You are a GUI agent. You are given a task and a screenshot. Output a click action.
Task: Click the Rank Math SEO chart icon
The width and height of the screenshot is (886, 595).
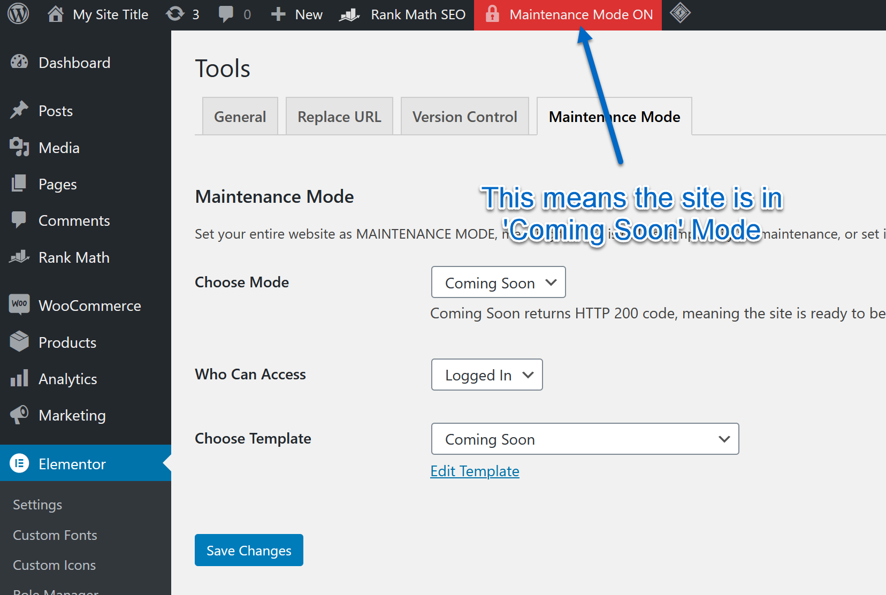point(350,14)
